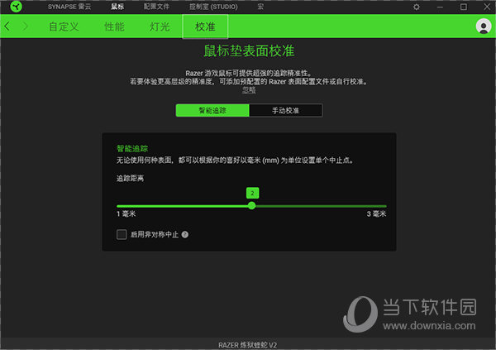Open the 宏 menu item
This screenshot has width=496, height=350.
coord(260,7)
